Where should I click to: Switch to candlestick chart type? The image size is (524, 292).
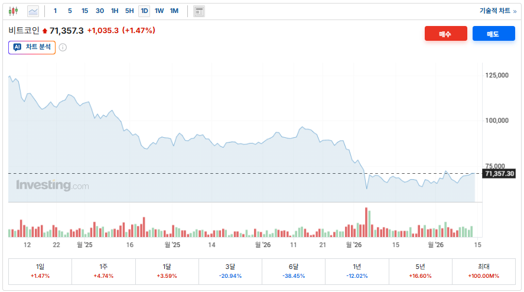point(14,11)
